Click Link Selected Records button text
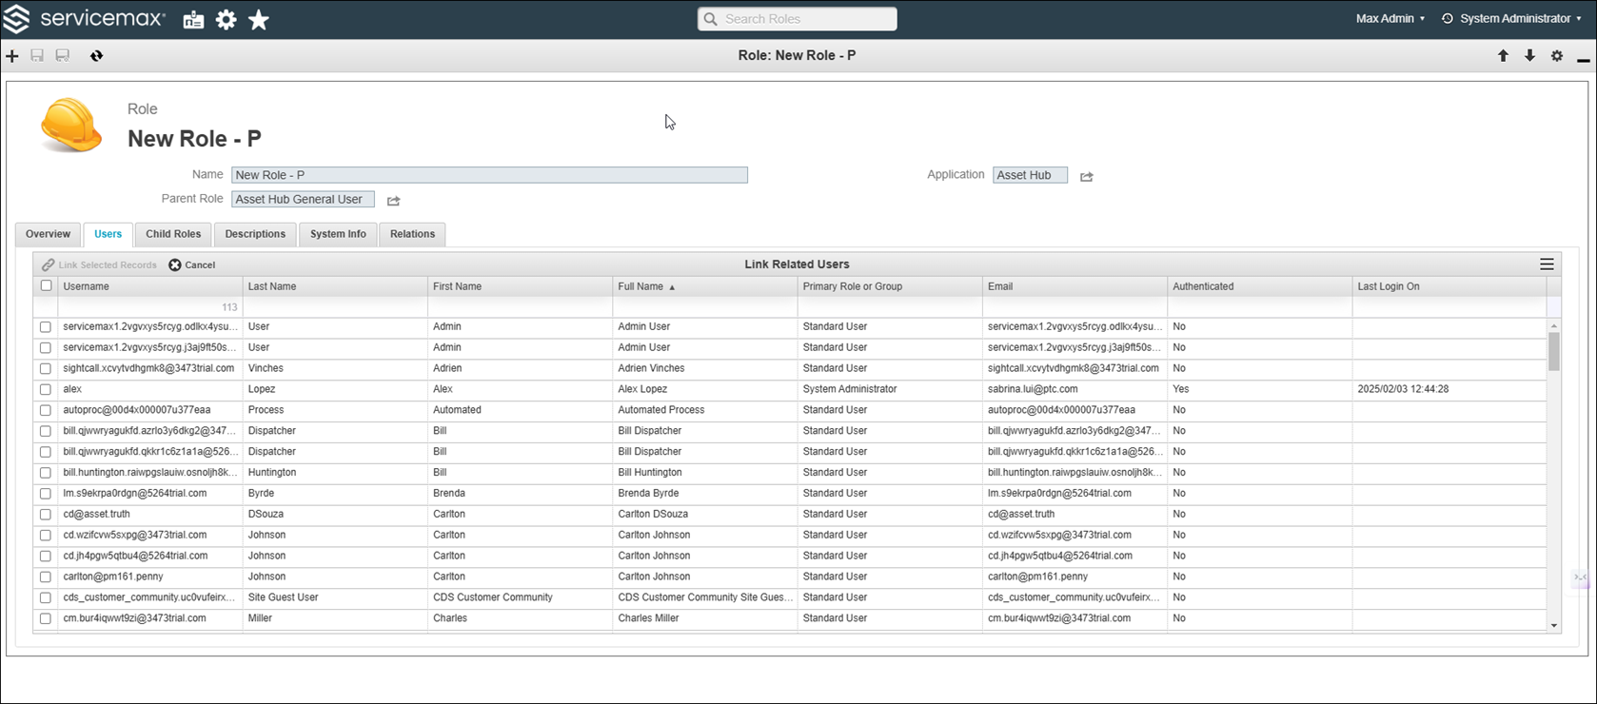Image resolution: width=1597 pixels, height=704 pixels. click(x=108, y=265)
